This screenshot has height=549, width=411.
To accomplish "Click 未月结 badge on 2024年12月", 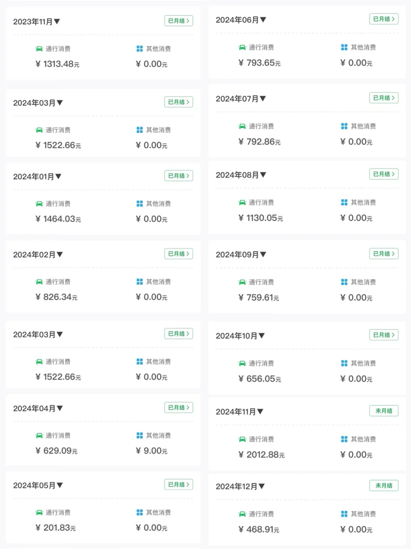I will (384, 485).
